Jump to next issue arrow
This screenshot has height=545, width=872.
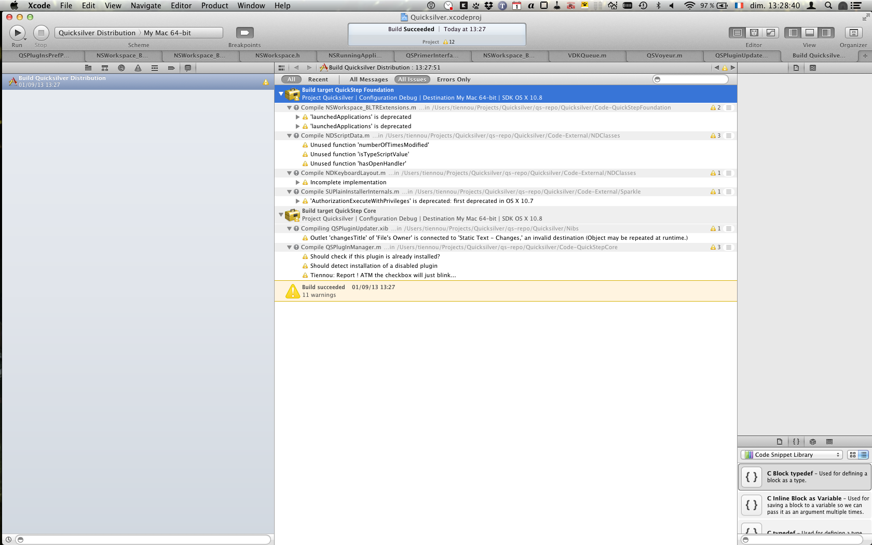(x=733, y=67)
